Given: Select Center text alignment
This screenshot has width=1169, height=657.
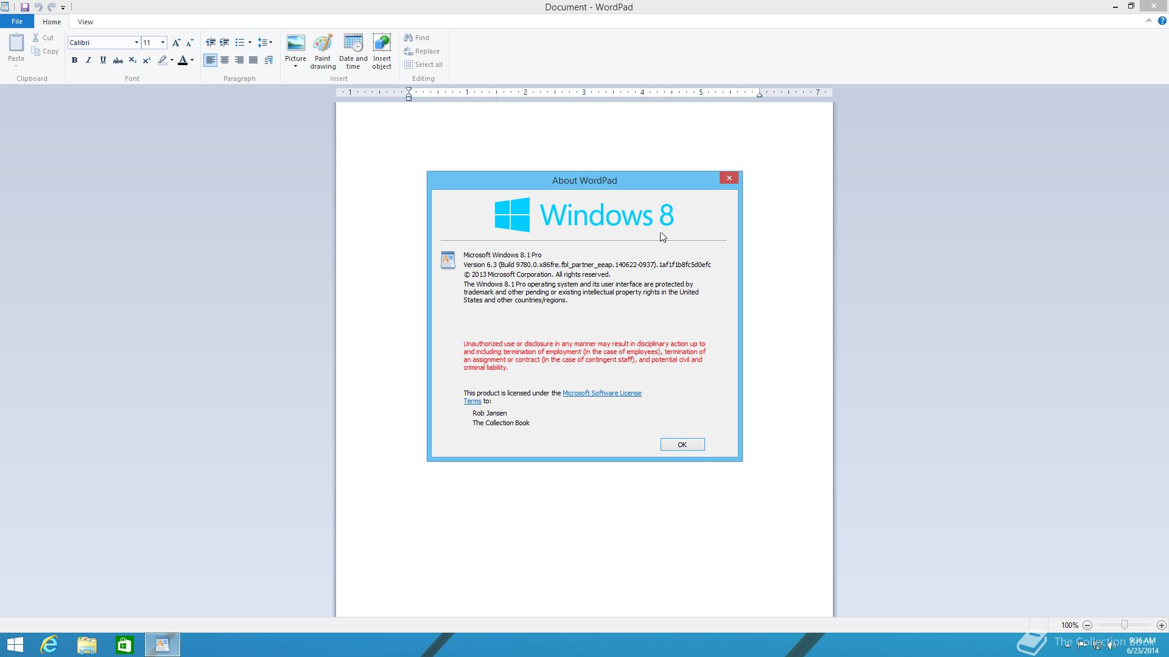Looking at the screenshot, I should pos(225,60).
